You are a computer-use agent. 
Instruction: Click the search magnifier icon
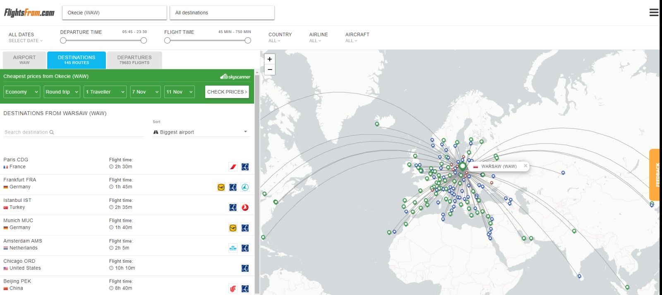pyautogui.click(x=52, y=132)
